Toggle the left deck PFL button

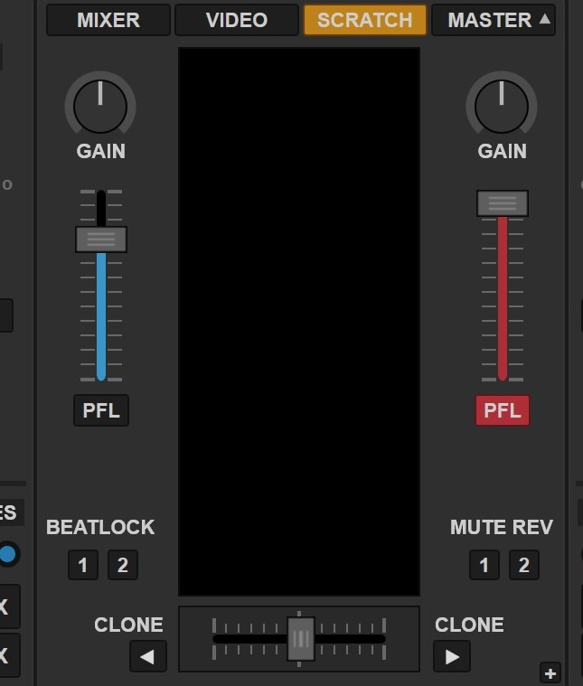[101, 410]
